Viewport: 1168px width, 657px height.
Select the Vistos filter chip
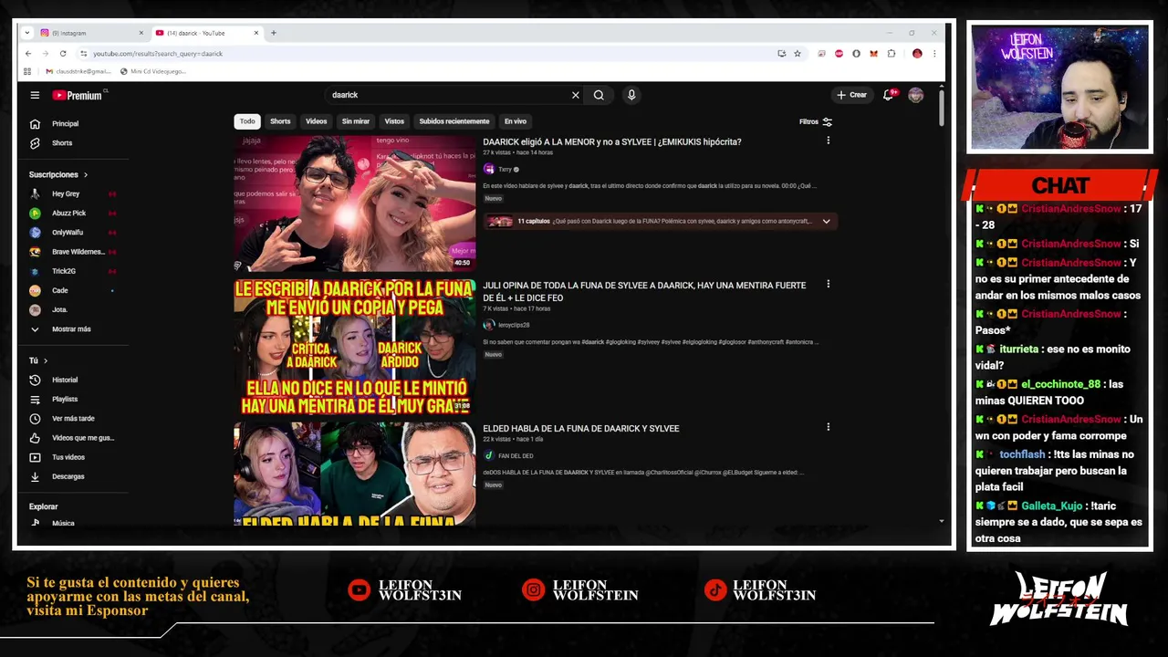click(x=394, y=121)
